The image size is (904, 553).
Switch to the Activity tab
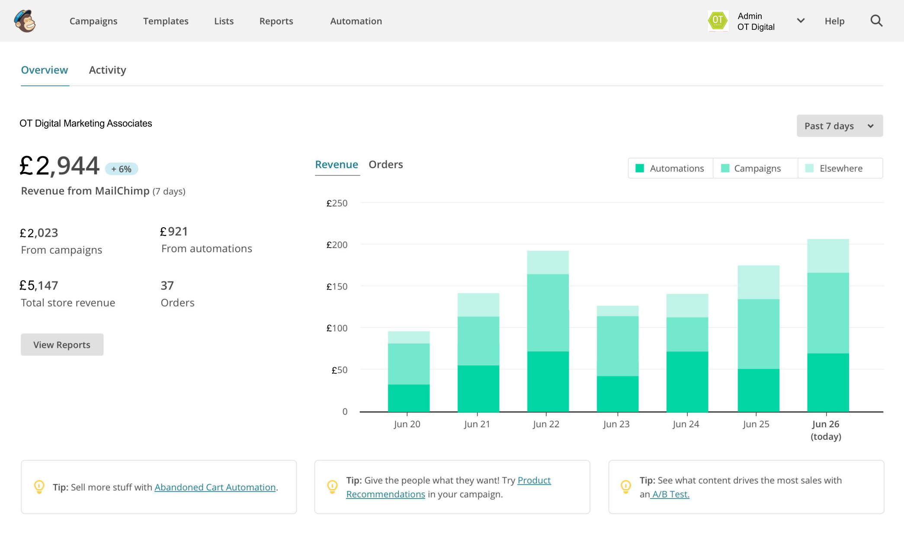click(107, 70)
